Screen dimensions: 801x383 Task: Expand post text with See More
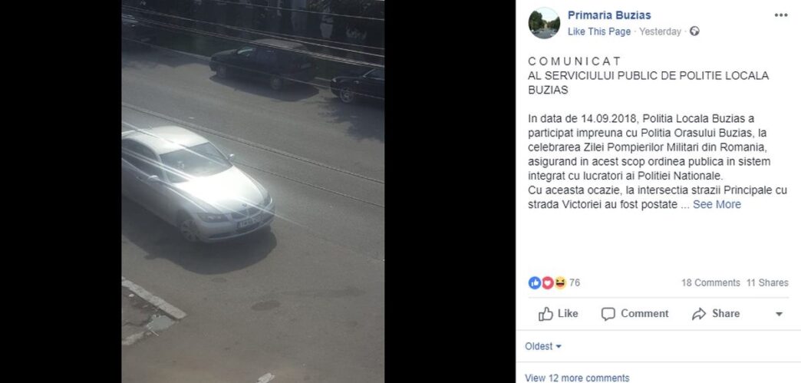coord(717,204)
